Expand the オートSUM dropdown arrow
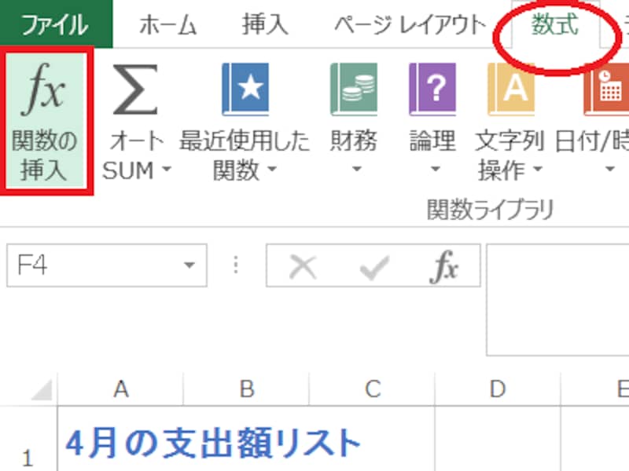 tap(167, 169)
